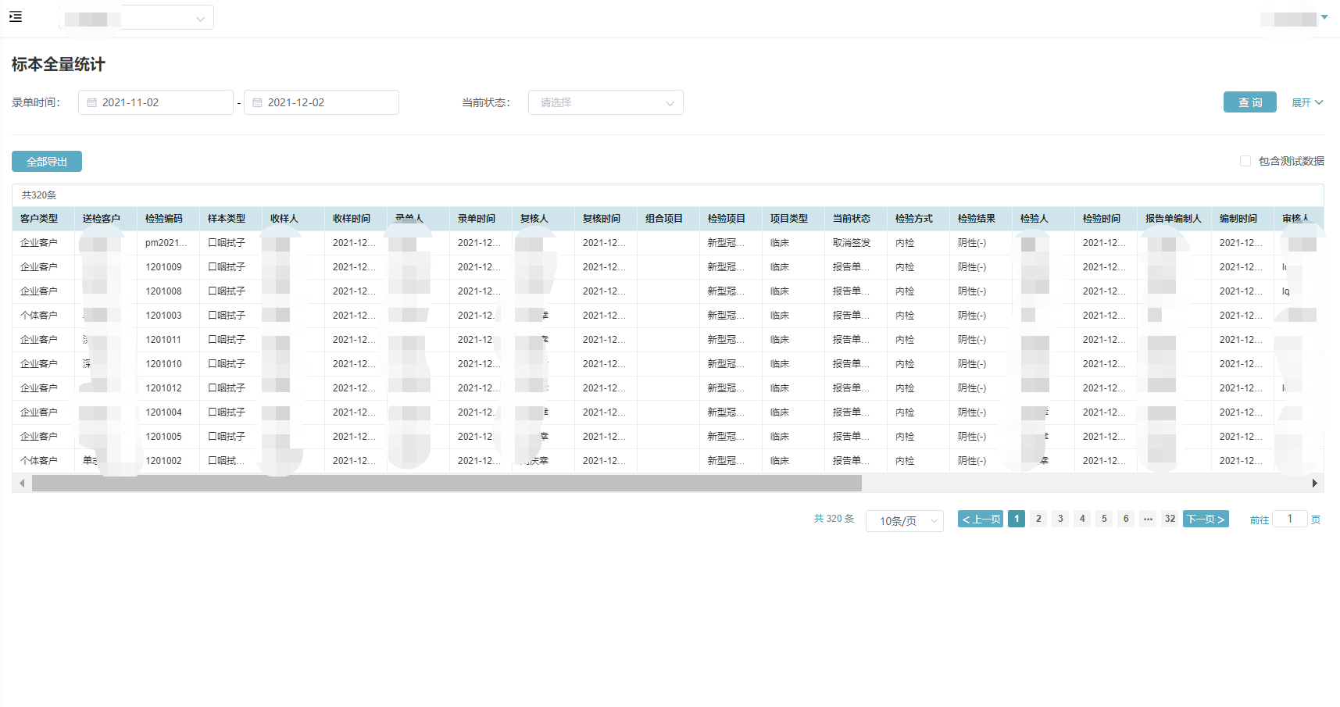Screen dimensions: 1340x707
Task: Open the top header dropdown selector
Action: click(x=166, y=18)
